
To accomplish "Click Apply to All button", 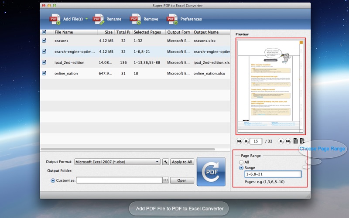I will click(x=182, y=162).
